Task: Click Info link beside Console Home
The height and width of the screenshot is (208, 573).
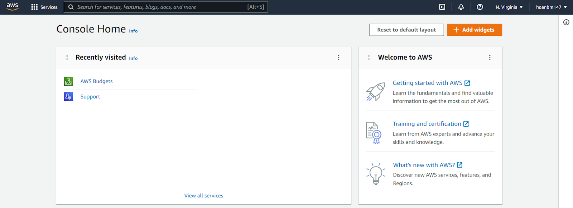Action: click(x=133, y=31)
